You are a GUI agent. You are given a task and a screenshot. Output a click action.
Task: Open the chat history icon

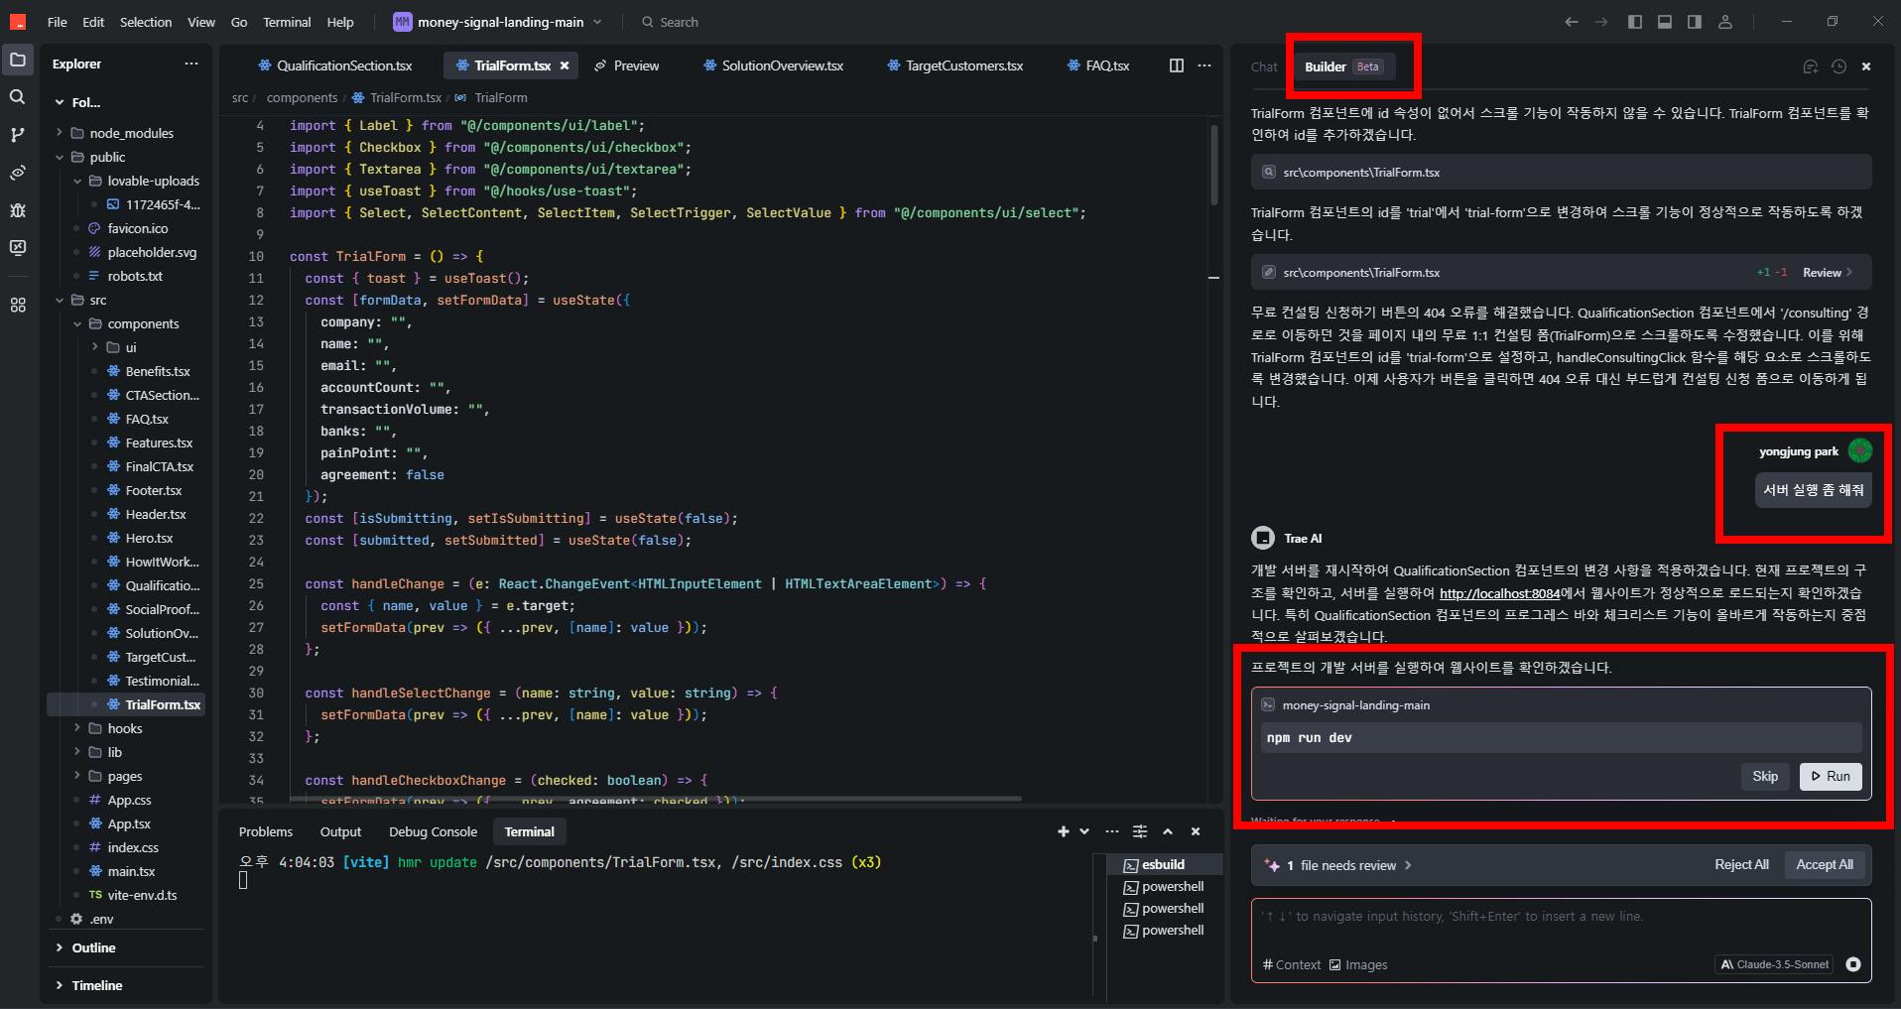(x=1838, y=66)
